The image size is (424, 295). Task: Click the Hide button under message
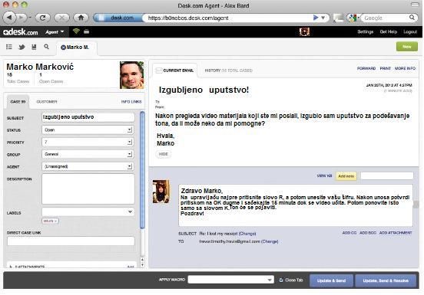pos(164,154)
